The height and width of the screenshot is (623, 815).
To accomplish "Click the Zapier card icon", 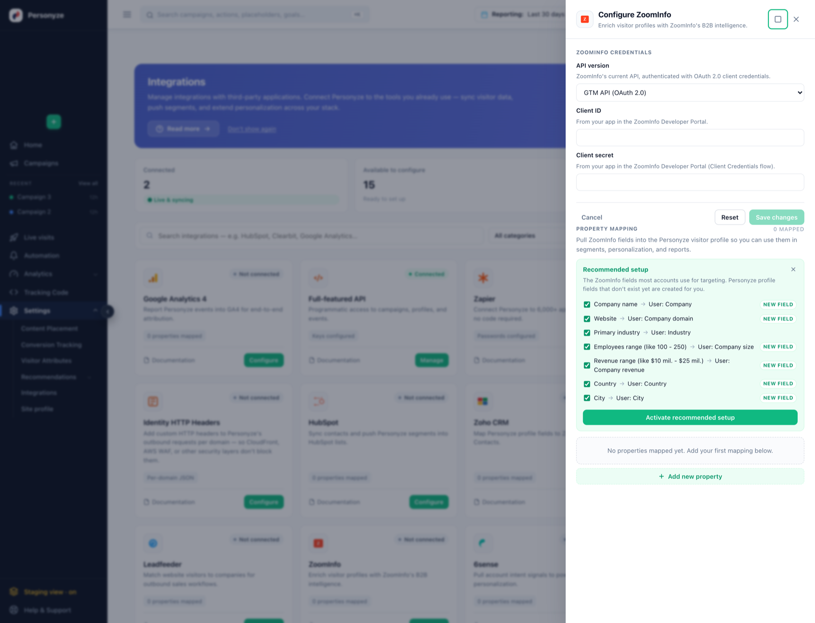I will point(483,278).
